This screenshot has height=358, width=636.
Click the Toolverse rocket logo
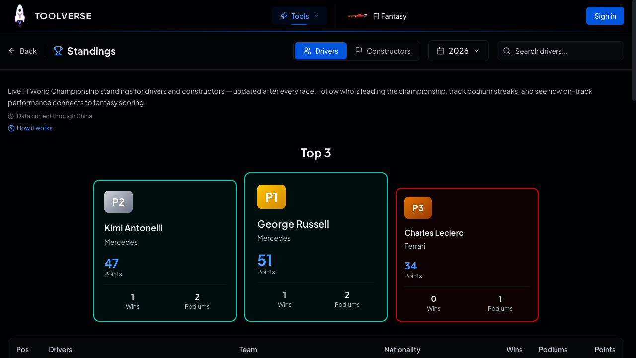click(x=20, y=15)
